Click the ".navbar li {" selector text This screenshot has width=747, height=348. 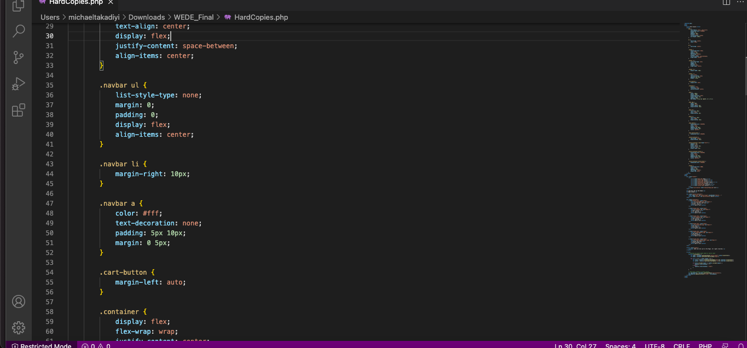coord(123,164)
